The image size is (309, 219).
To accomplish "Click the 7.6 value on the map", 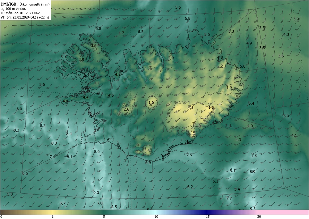I will click(189, 155).
